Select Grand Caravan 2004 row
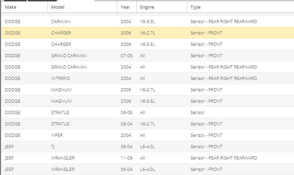Image resolution: width=294 pixels, height=175 pixels. coord(148,67)
